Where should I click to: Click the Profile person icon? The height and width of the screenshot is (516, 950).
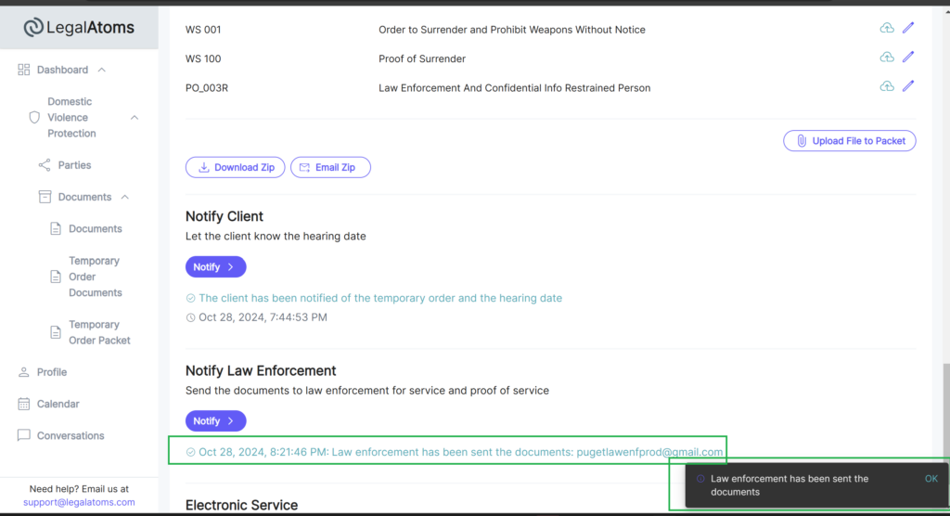tap(23, 372)
